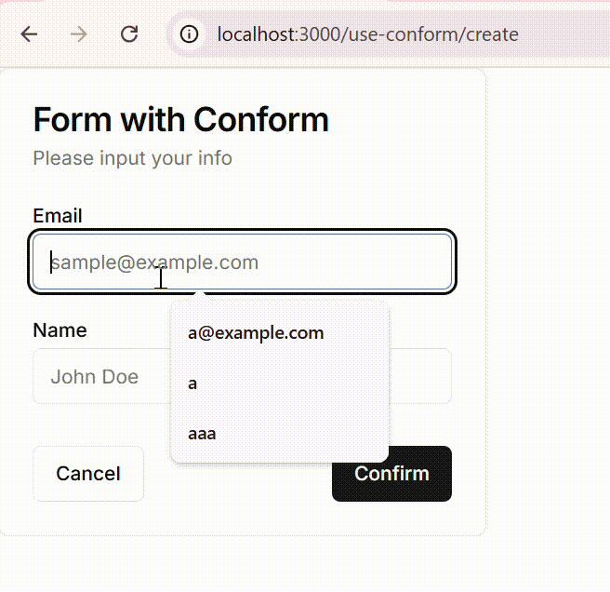Image resolution: width=610 pixels, height=592 pixels.
Task: Reload the page with the refresh icon
Action: click(129, 34)
